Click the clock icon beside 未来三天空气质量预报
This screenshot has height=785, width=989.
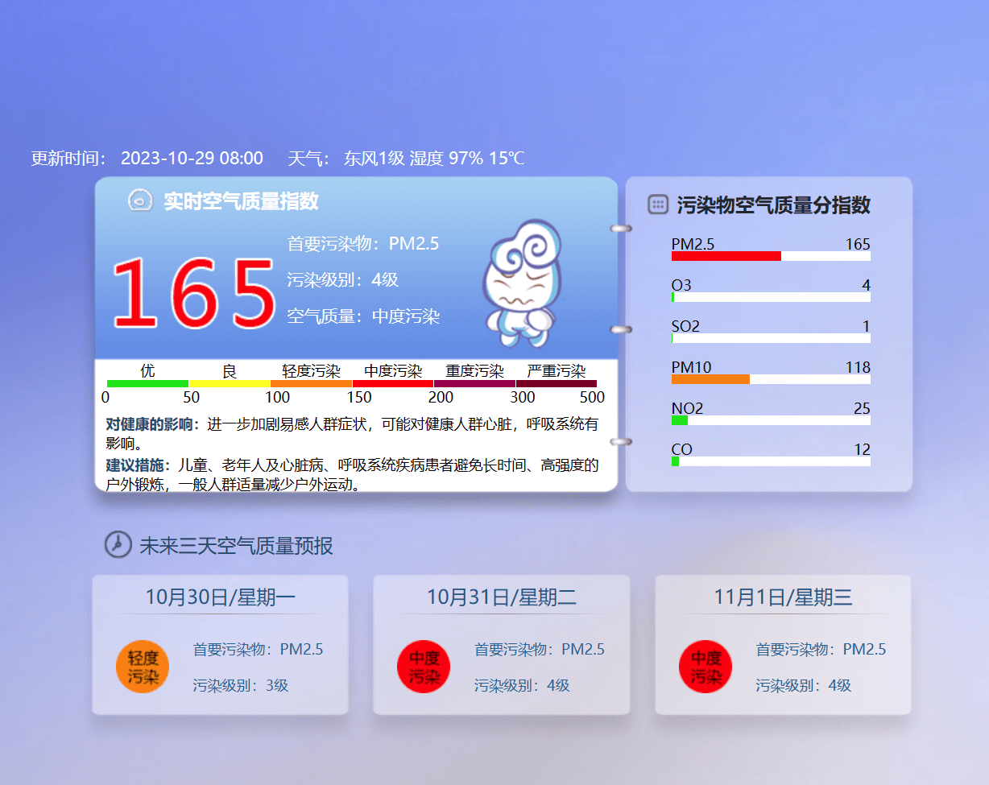[118, 545]
